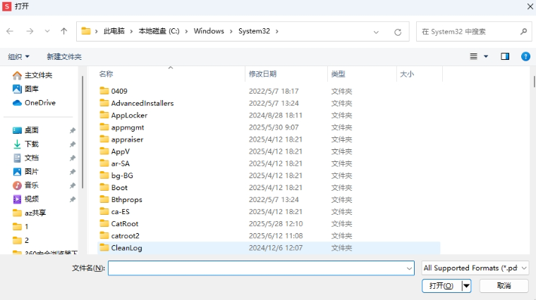Image resolution: width=536 pixels, height=300 pixels.
Task: Expand chevron after System32 breadcrumb
Action: click(277, 32)
